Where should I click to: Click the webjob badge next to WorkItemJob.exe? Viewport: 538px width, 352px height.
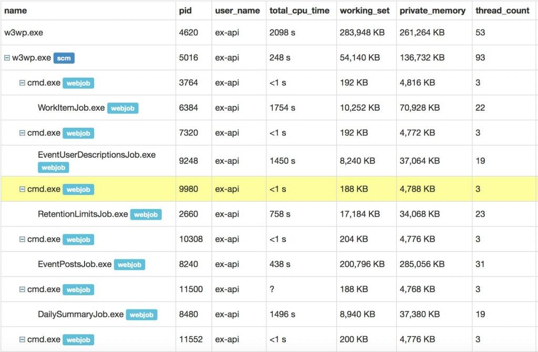122,108
